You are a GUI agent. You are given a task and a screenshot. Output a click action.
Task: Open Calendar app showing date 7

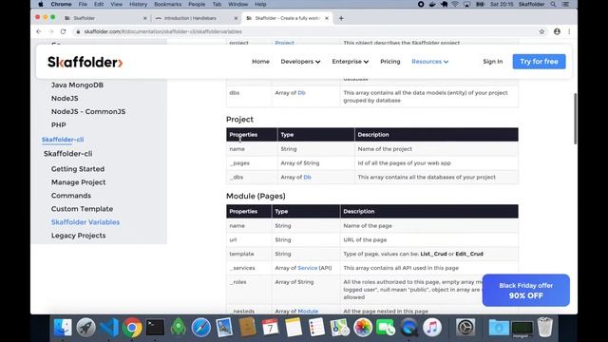coord(270,328)
